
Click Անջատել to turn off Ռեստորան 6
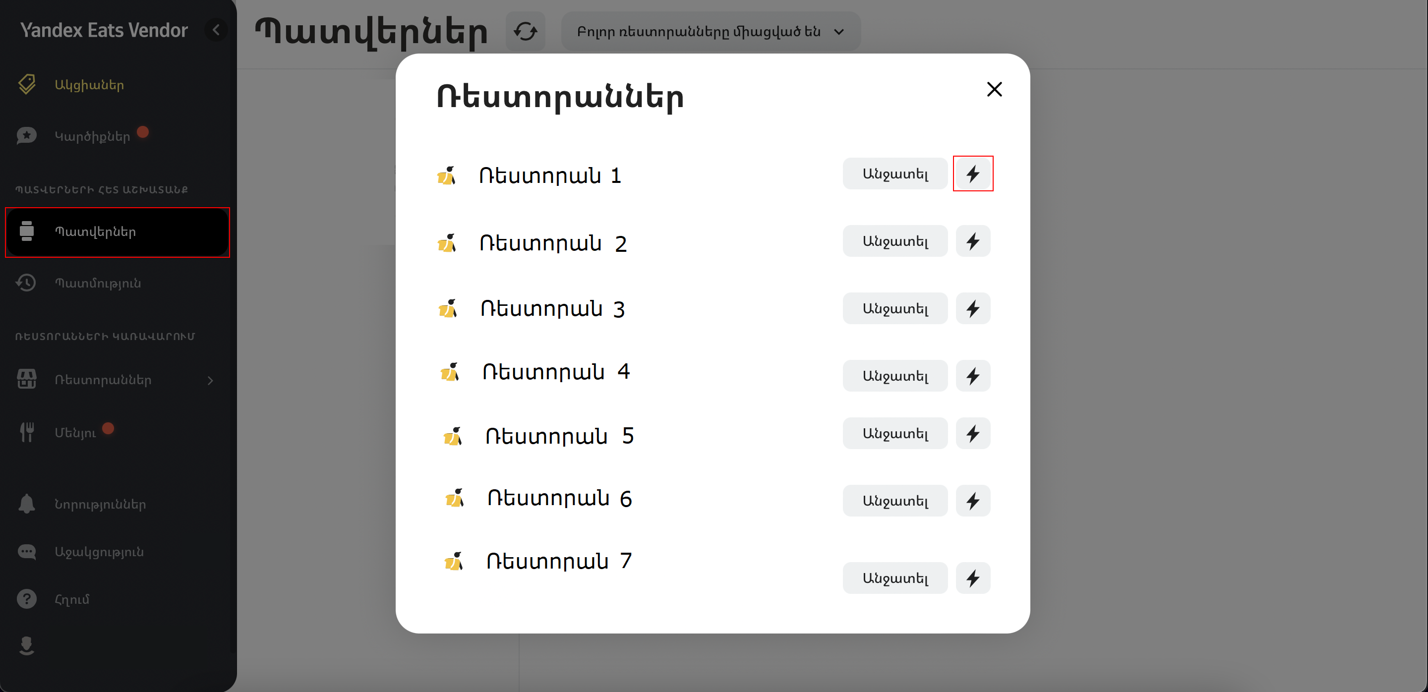point(894,502)
